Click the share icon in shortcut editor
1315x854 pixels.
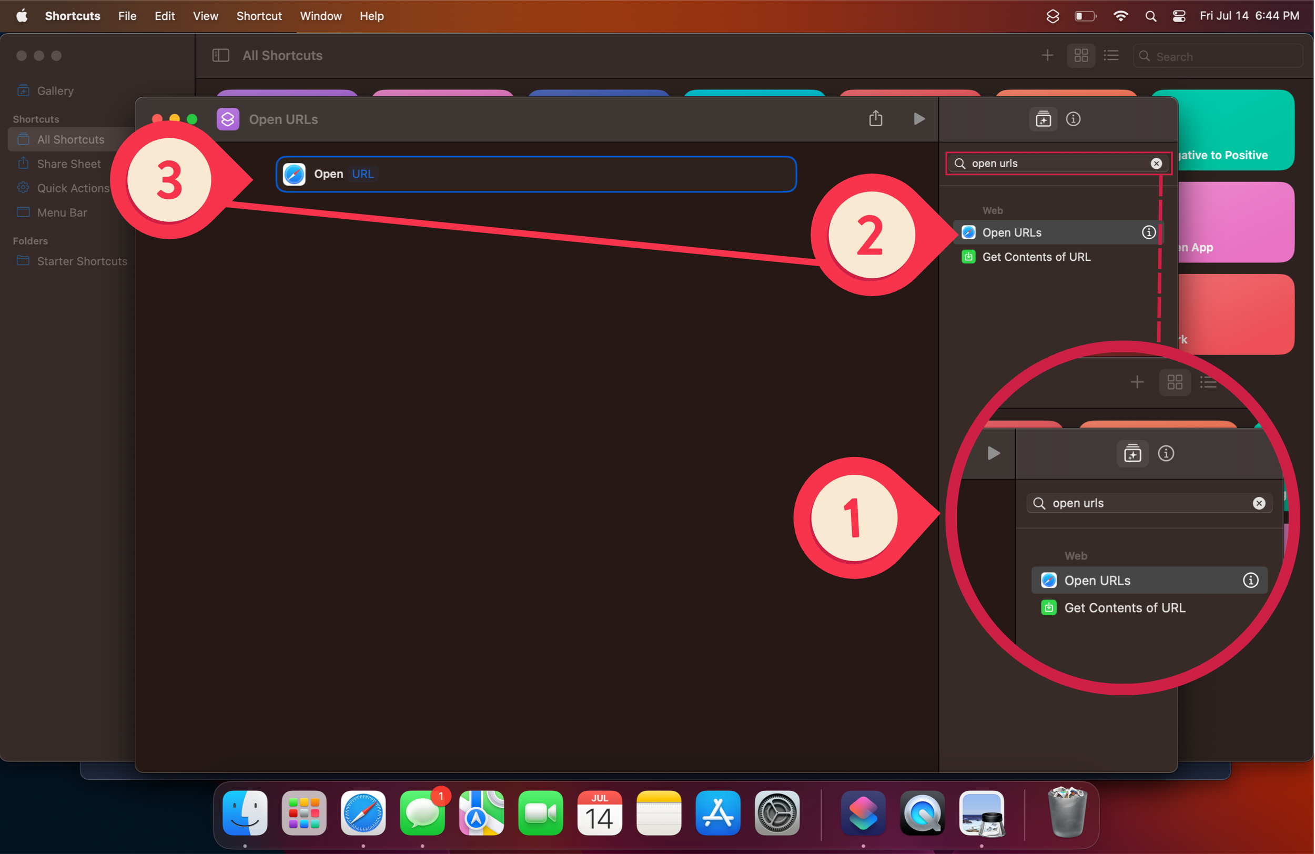pos(876,119)
